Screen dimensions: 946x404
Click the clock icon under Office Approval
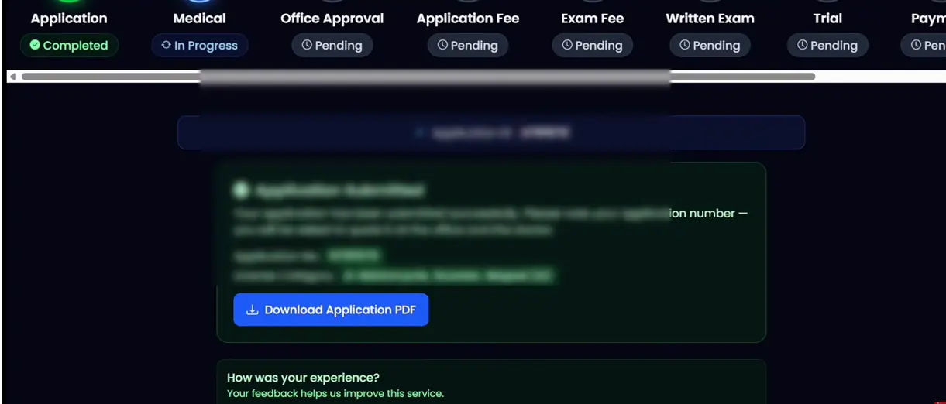307,46
